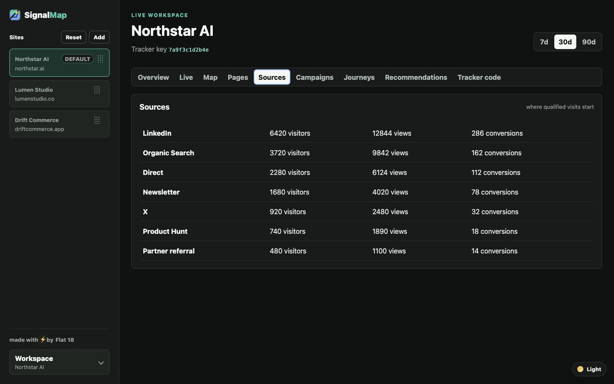Open the Campaigns tab
Screen dimensions: 614x384
coord(315,77)
